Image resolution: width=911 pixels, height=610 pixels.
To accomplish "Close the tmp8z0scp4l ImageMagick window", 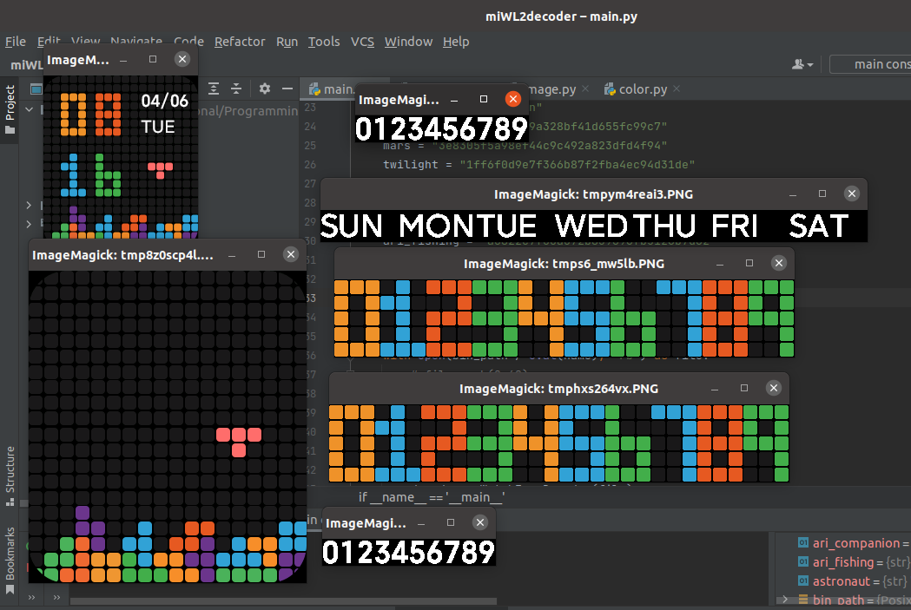I will pyautogui.click(x=291, y=254).
